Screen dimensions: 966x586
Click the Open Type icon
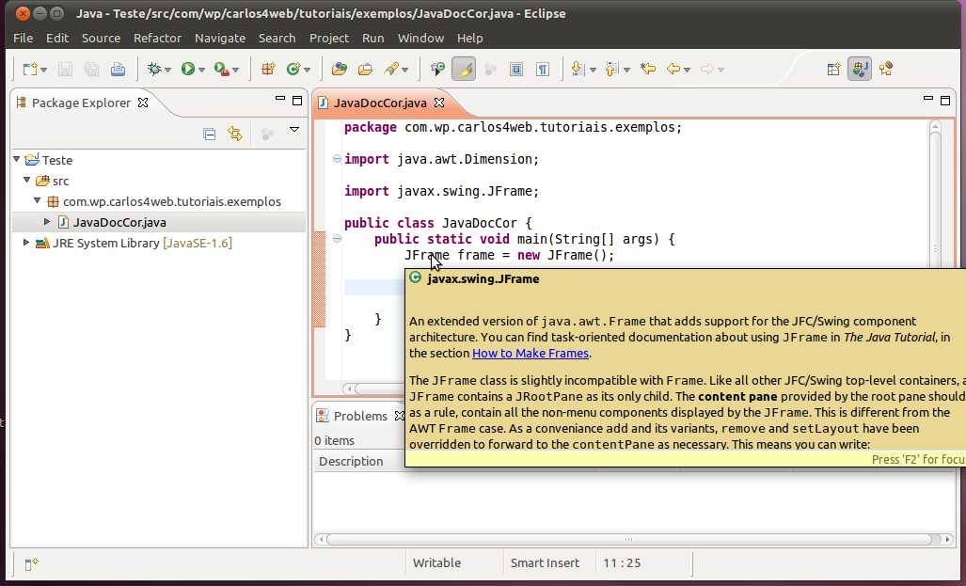(x=339, y=69)
